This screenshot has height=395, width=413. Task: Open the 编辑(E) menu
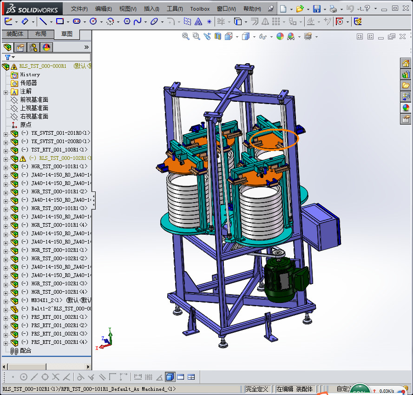[x=103, y=9]
